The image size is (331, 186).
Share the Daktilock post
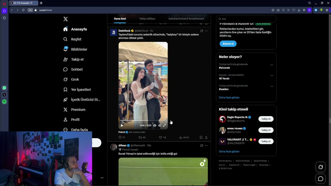pyautogui.click(x=206, y=137)
